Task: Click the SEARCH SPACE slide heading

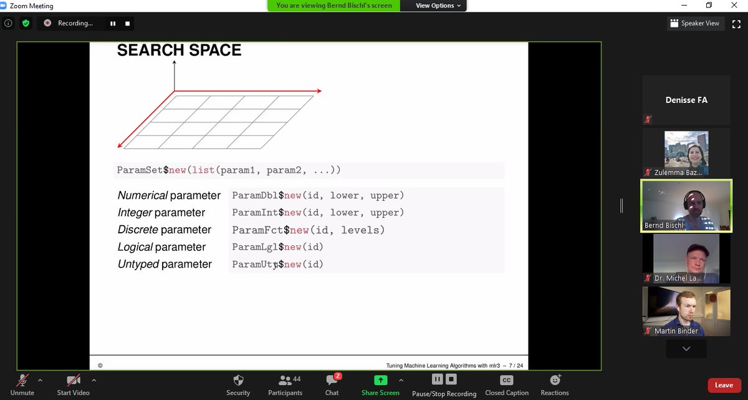Action: click(179, 51)
